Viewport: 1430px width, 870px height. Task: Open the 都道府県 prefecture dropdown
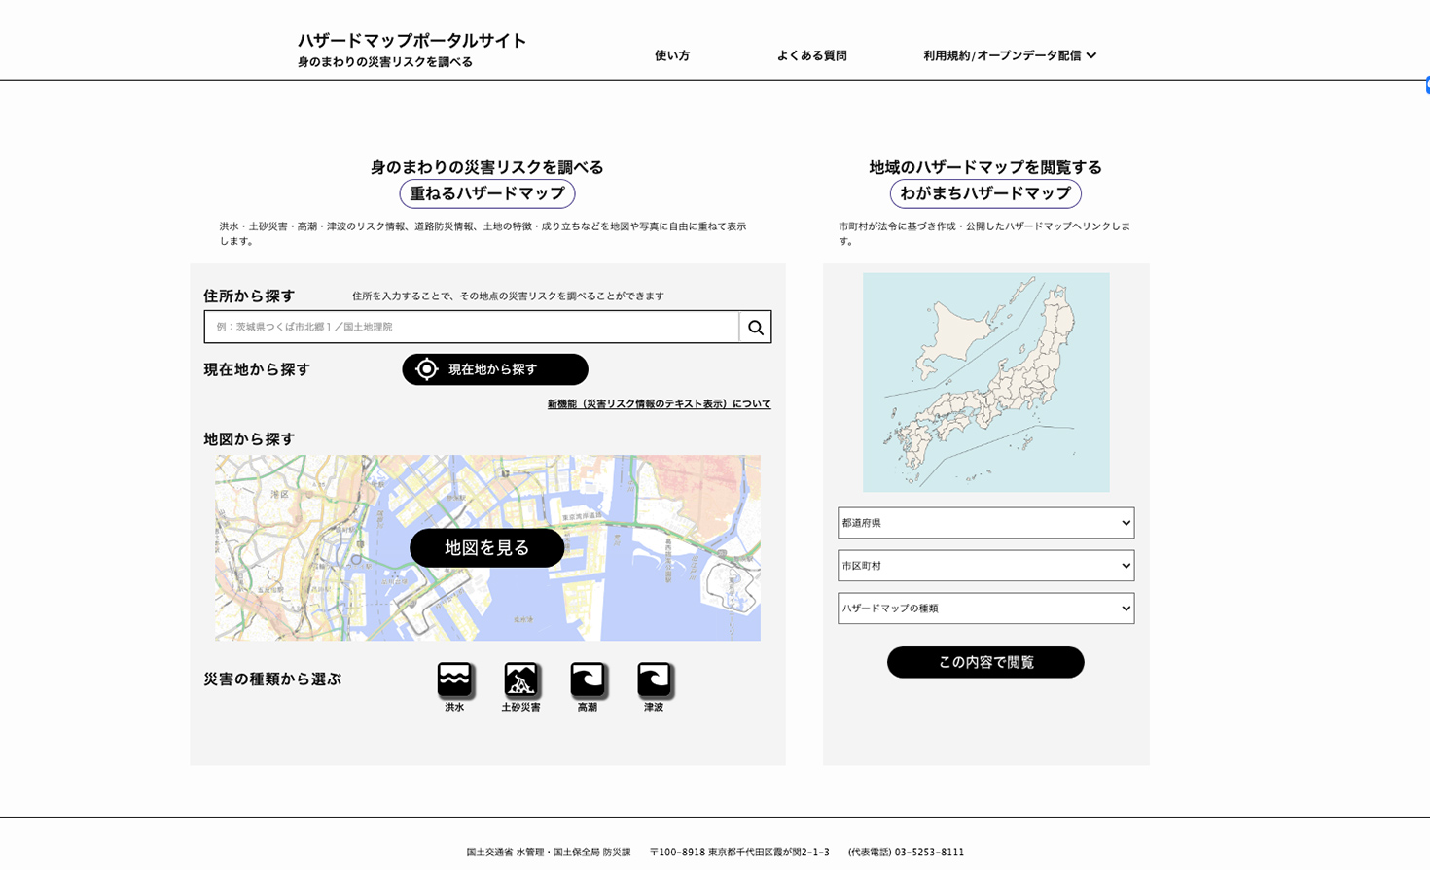[x=984, y=523]
